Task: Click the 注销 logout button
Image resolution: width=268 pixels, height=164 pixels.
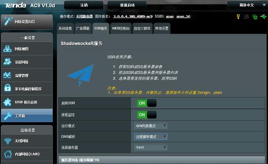Action: click(84, 5)
